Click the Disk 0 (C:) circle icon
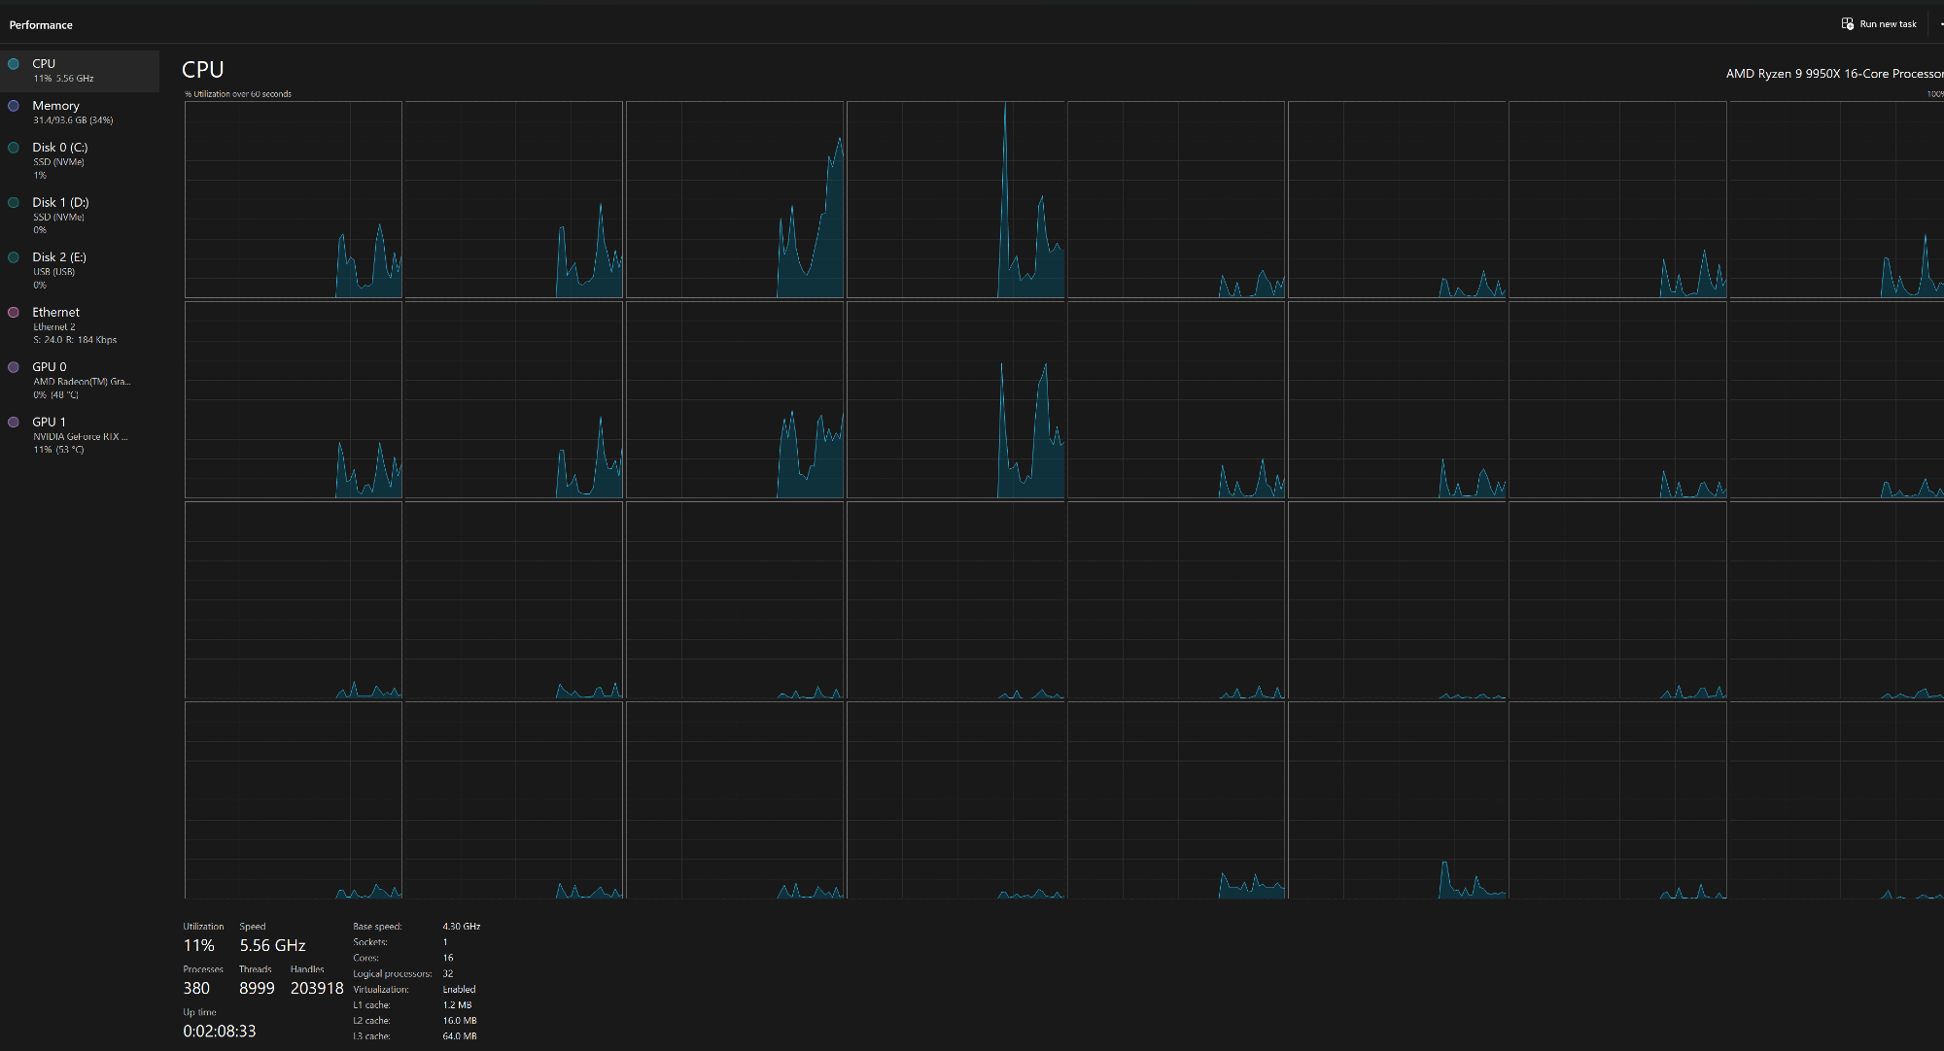Viewport: 1944px width, 1051px height. 14,148
